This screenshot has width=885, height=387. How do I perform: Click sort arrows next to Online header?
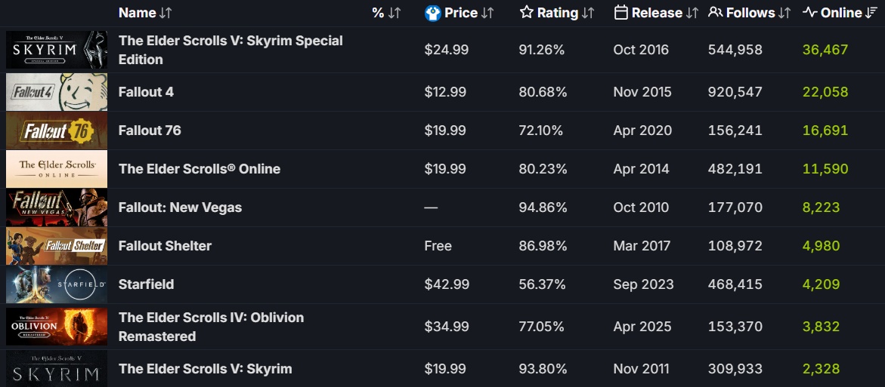click(x=871, y=13)
